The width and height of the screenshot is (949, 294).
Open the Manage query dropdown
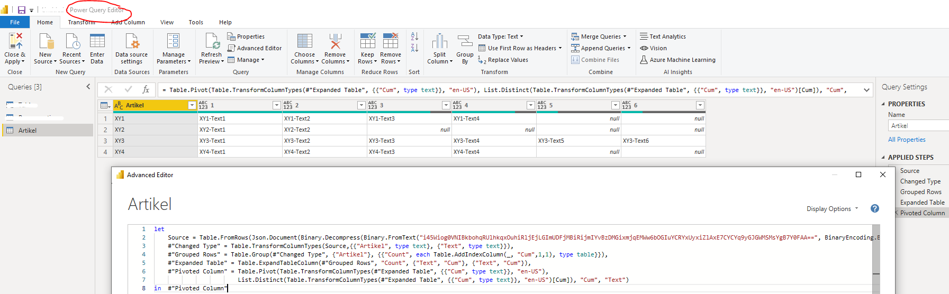(246, 60)
